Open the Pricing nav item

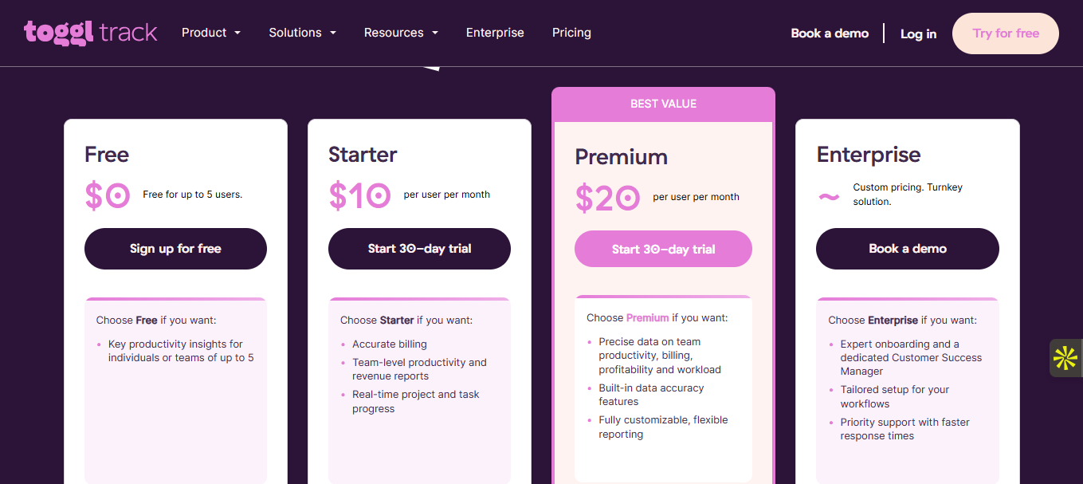click(571, 33)
